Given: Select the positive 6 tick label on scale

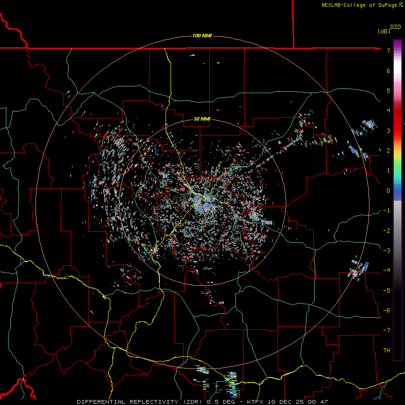Looking at the screenshot, I should tap(388, 71).
